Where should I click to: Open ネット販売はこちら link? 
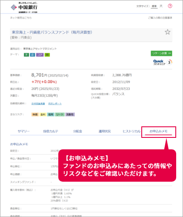point(21,18)
